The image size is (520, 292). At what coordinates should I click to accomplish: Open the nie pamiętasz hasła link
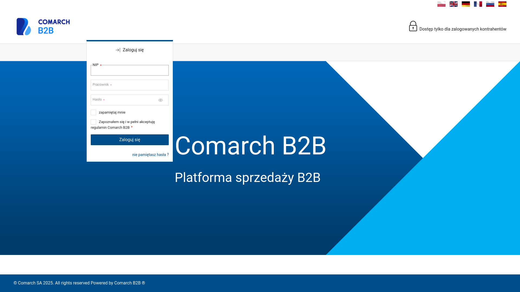pyautogui.click(x=150, y=155)
